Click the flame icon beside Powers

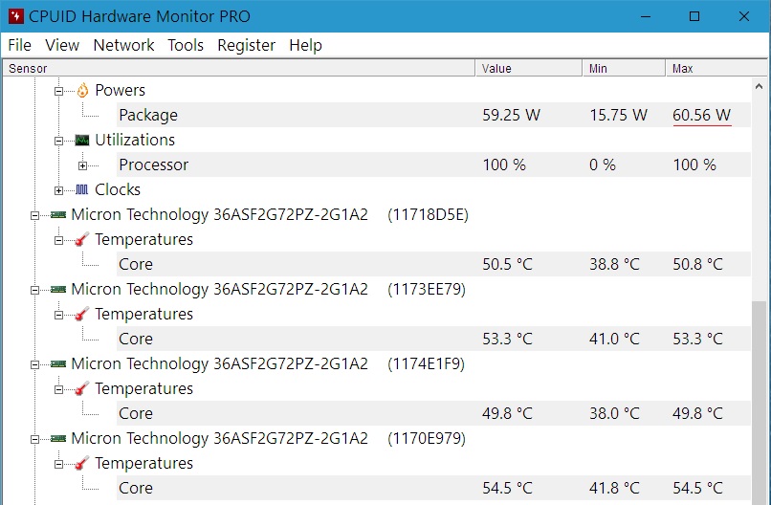click(x=82, y=90)
